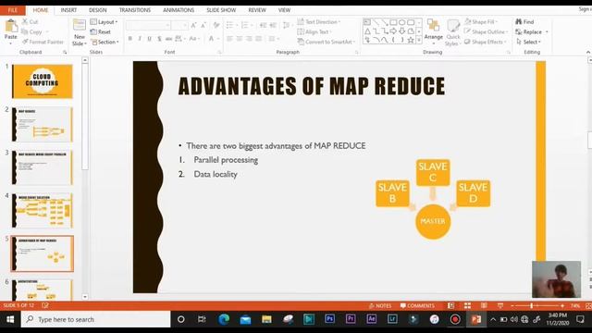Click the spell check icon in status bar

[45, 305]
